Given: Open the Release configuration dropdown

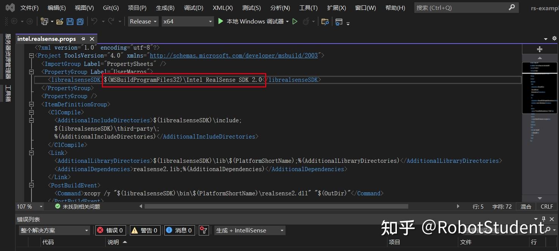Looking at the screenshot, I should click(143, 22).
